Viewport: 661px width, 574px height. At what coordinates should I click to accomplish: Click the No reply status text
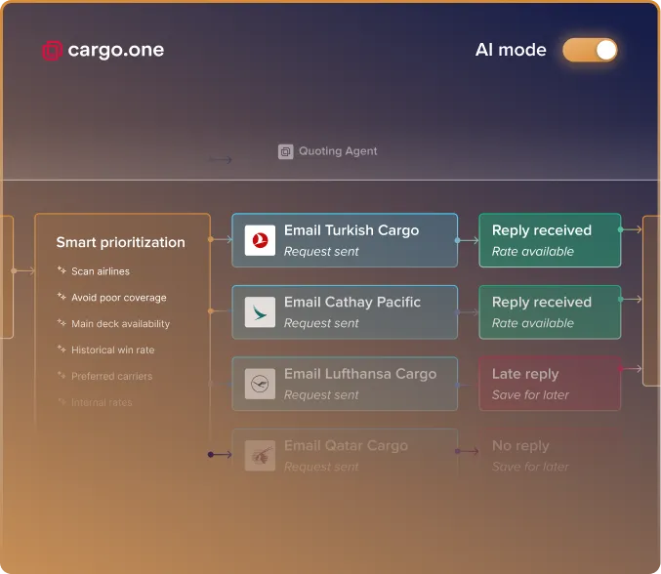(520, 445)
